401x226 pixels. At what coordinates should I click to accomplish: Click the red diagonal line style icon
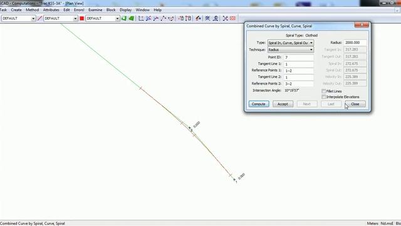[x=39, y=18]
